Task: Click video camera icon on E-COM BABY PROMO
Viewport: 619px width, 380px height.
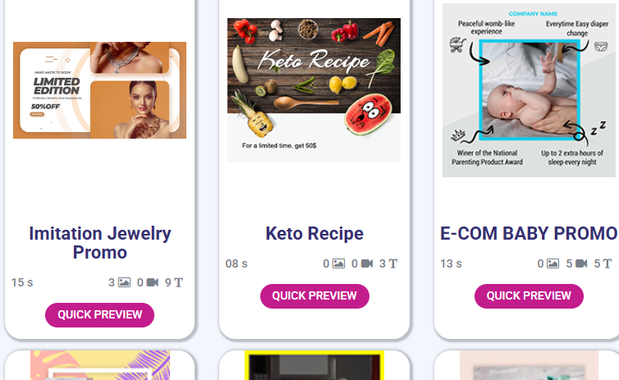Action: click(581, 263)
